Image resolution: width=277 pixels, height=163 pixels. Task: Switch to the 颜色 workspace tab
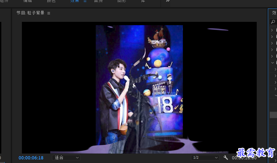[51, 1]
